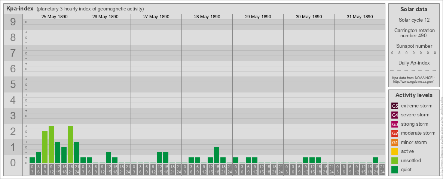443x179 pixels.
Task: Select the 26 May 1890 date header
Action: (106, 17)
